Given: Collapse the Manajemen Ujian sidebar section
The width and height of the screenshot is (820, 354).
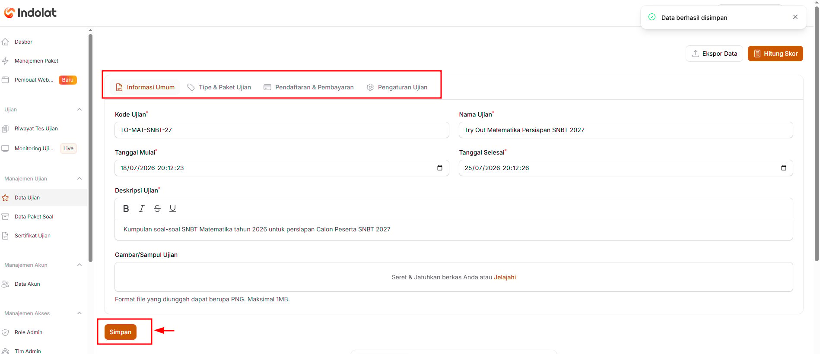Looking at the screenshot, I should pos(79,179).
